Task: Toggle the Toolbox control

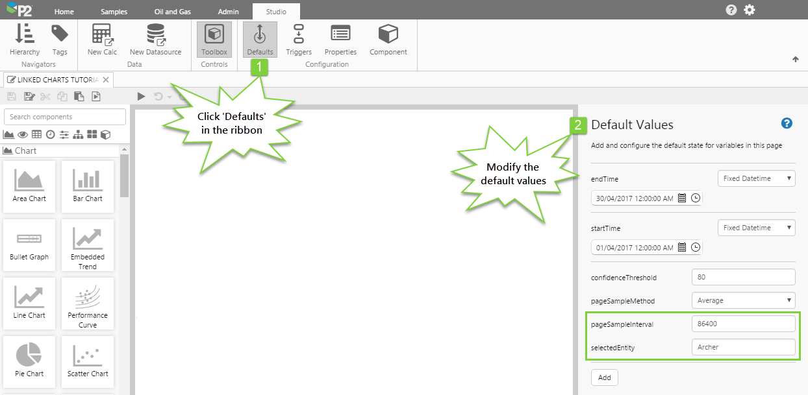Action: 214,39
